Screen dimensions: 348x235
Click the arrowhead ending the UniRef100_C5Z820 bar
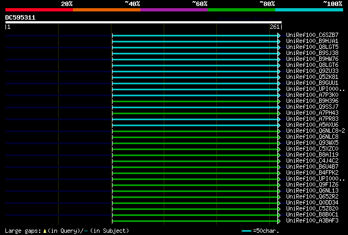(x=279, y=209)
